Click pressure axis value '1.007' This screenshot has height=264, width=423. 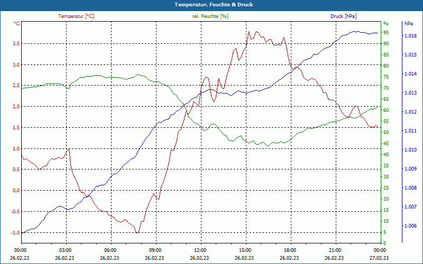pyautogui.click(x=411, y=207)
